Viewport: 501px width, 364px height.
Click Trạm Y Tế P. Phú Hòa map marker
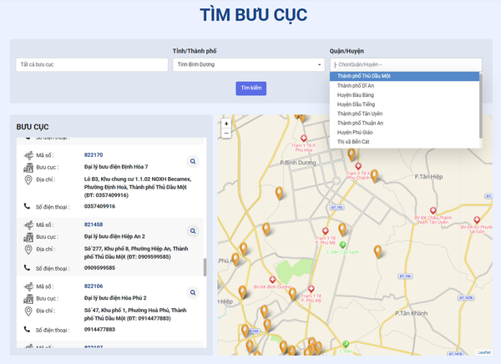pyautogui.click(x=304, y=139)
